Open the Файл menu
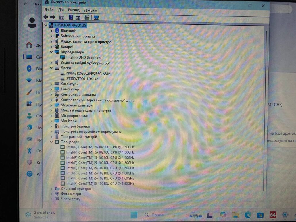296x222 pixels. pos(49,10)
